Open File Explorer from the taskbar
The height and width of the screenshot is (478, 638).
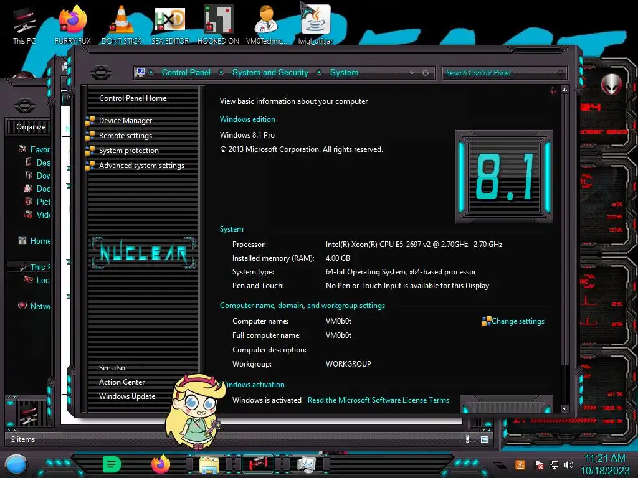pyautogui.click(x=209, y=465)
